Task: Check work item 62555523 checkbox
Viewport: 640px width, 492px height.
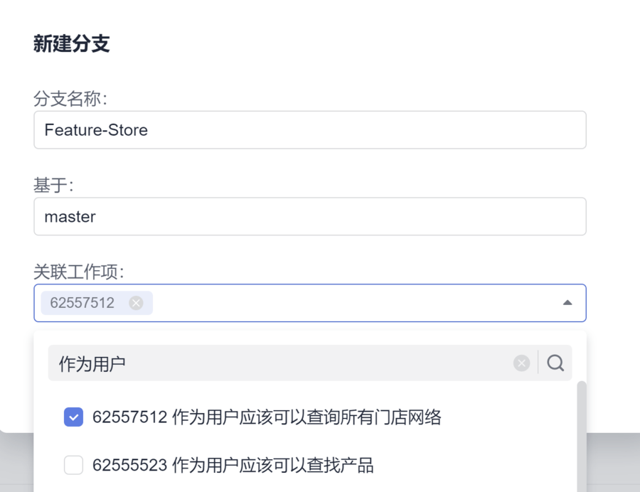Action: coord(73,466)
